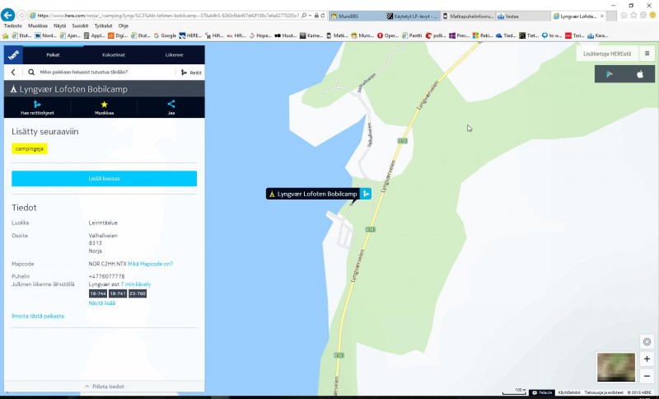Collapse details with Piilota tiedot
Screen dimensions: 659x399
click(x=104, y=386)
